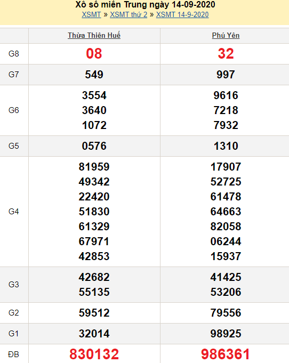This screenshot has width=289, height=363.
Task: Click the G5 number 1310
Action: click(226, 146)
